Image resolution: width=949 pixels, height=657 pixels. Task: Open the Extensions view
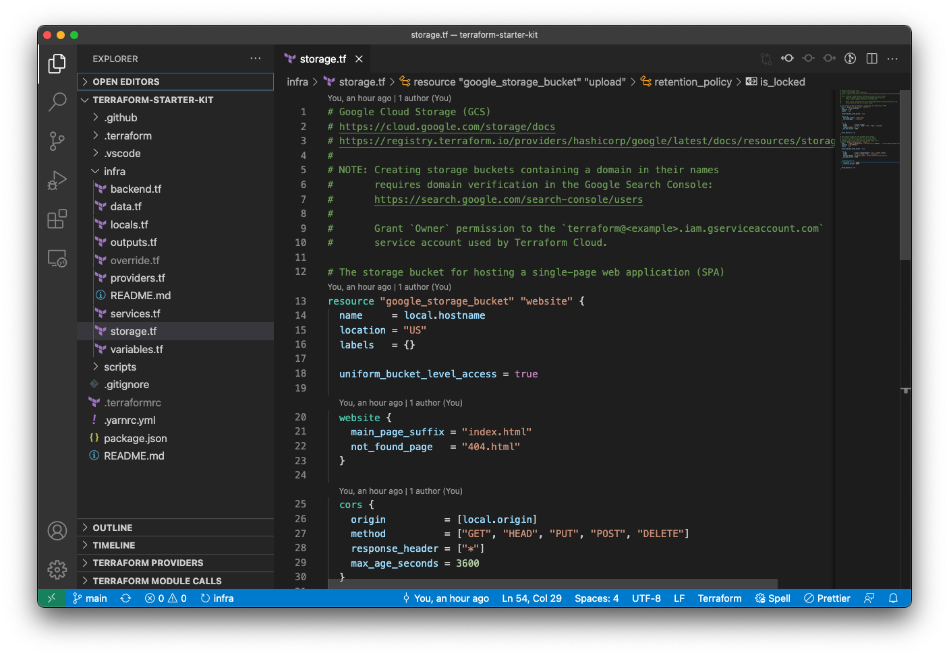pyautogui.click(x=57, y=219)
